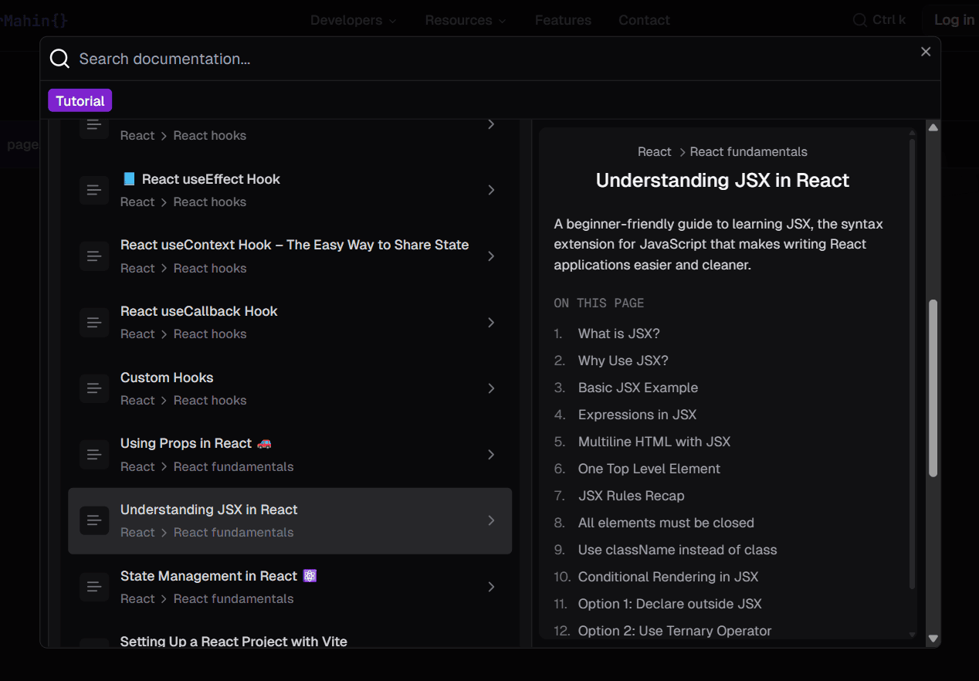Jump to Option 1: Declare outside JSX
The width and height of the screenshot is (979, 681).
tap(669, 604)
